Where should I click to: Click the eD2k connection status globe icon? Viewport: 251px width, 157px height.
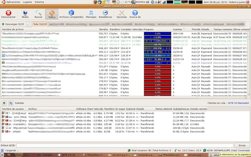[204, 150]
